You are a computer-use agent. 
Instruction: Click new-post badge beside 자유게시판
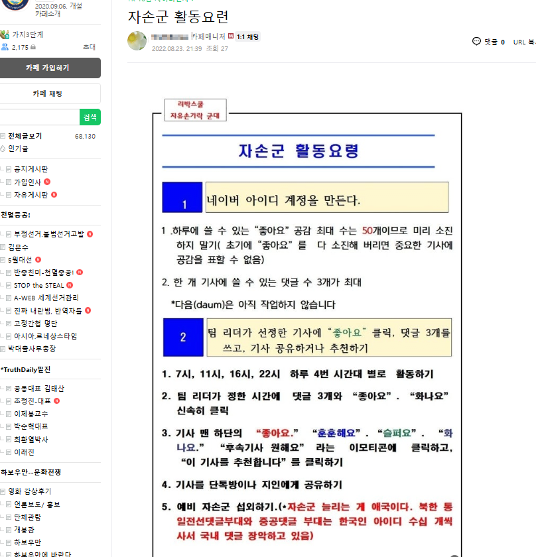[x=54, y=195]
